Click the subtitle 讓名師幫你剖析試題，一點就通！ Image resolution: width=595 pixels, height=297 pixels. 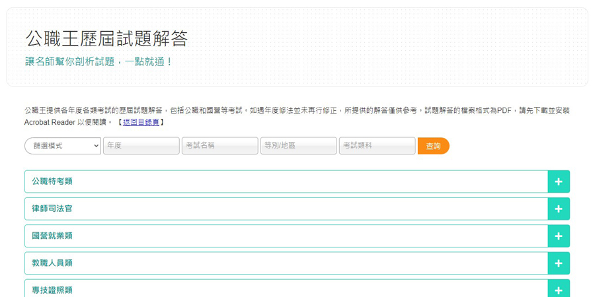click(x=99, y=62)
